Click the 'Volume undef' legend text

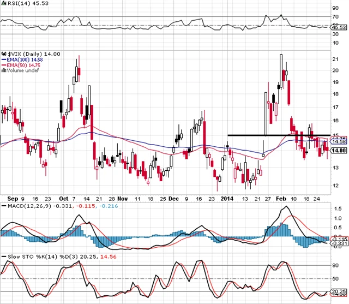20,70
